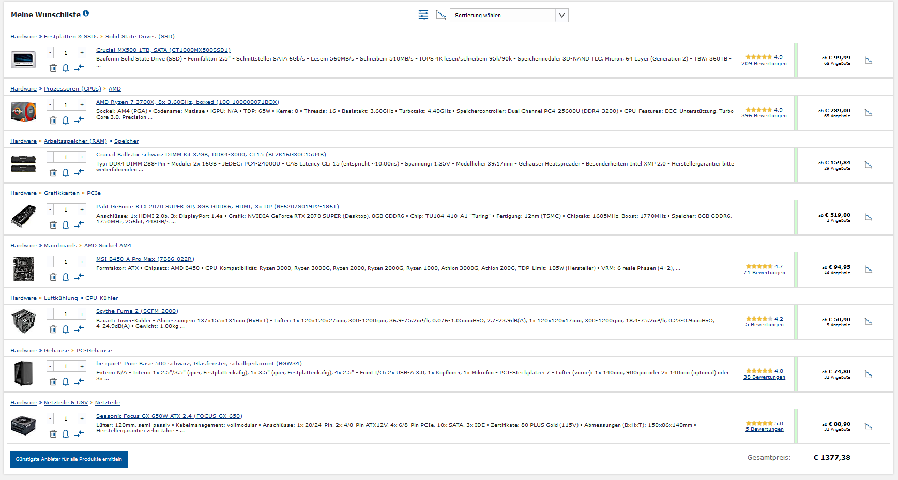Show price history chart for MSI B450-A

coord(869,269)
